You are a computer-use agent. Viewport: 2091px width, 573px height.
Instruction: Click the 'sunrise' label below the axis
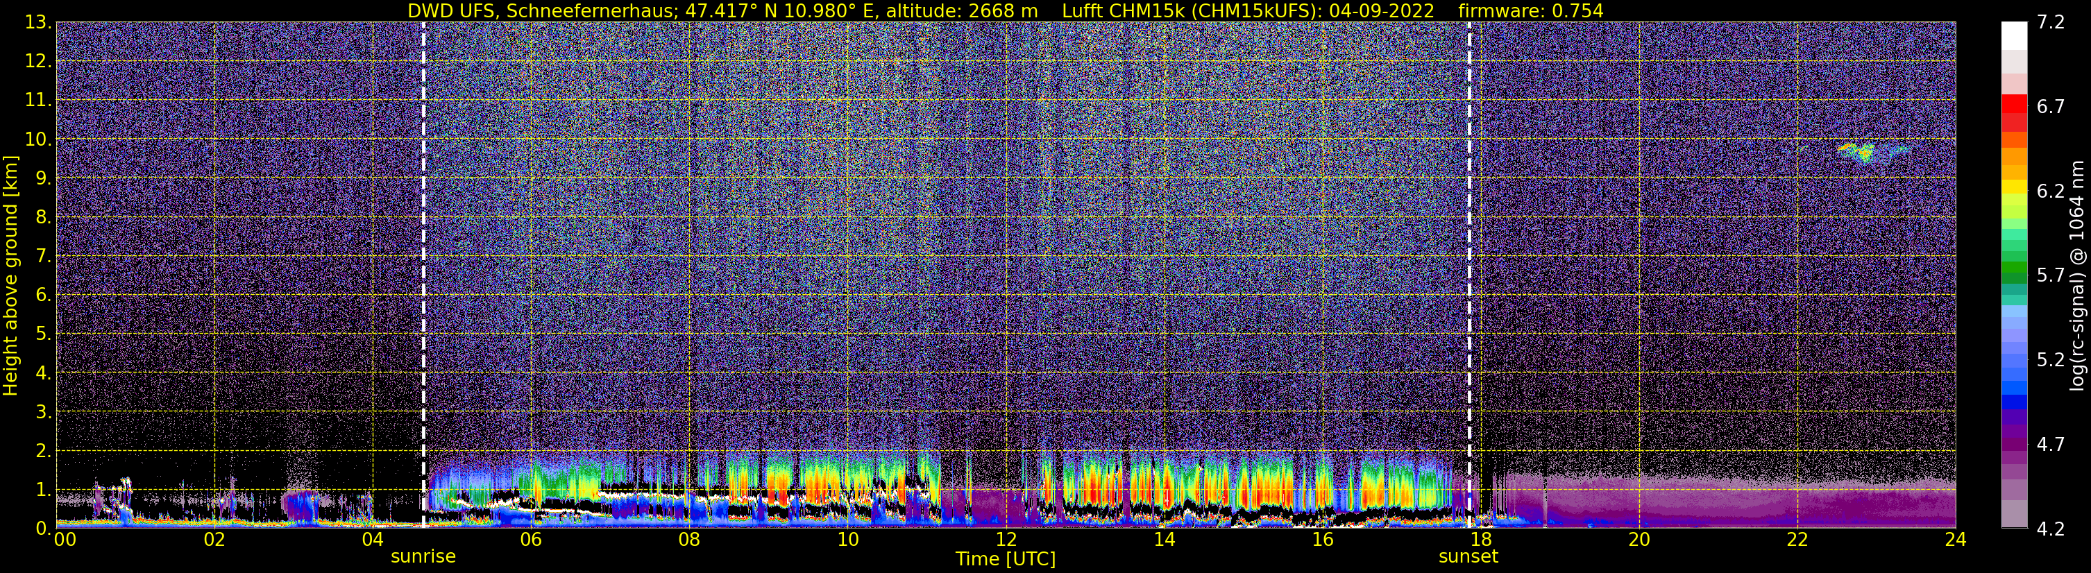tap(423, 557)
